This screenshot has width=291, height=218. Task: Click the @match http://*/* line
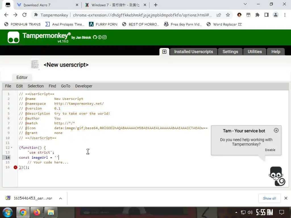(47, 123)
